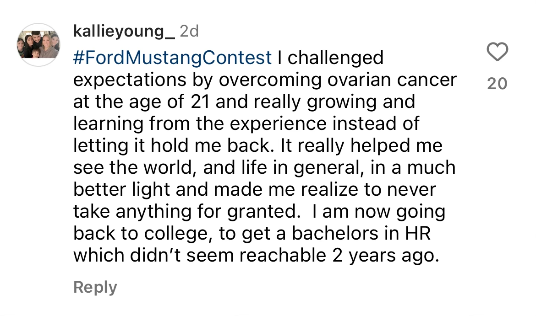536x316 pixels.
Task: Click 'I challenged' after the hashtag
Action: coord(331,58)
